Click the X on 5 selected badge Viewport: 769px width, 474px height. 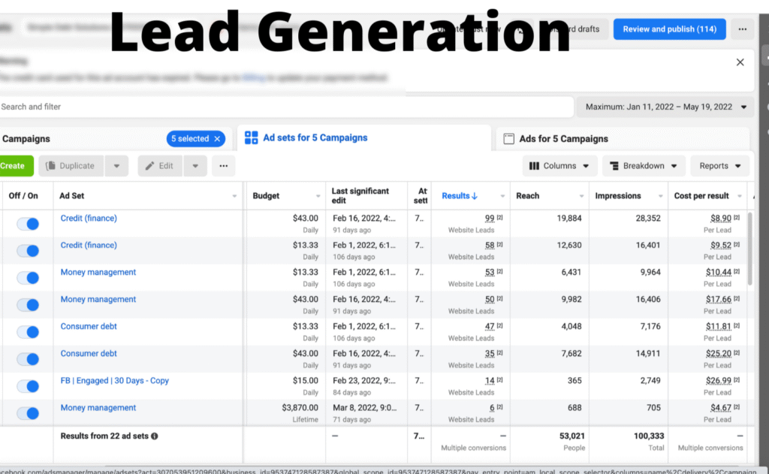[218, 139]
